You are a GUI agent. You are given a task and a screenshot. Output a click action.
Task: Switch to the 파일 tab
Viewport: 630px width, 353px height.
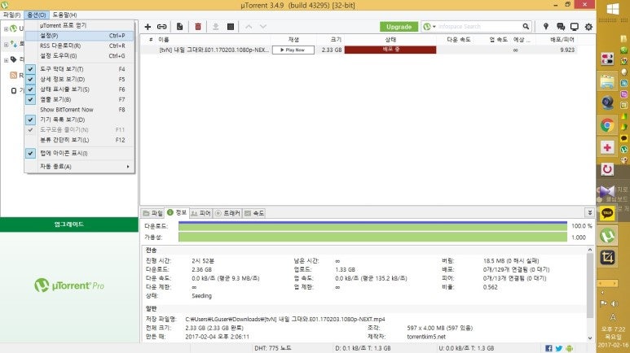[152, 213]
